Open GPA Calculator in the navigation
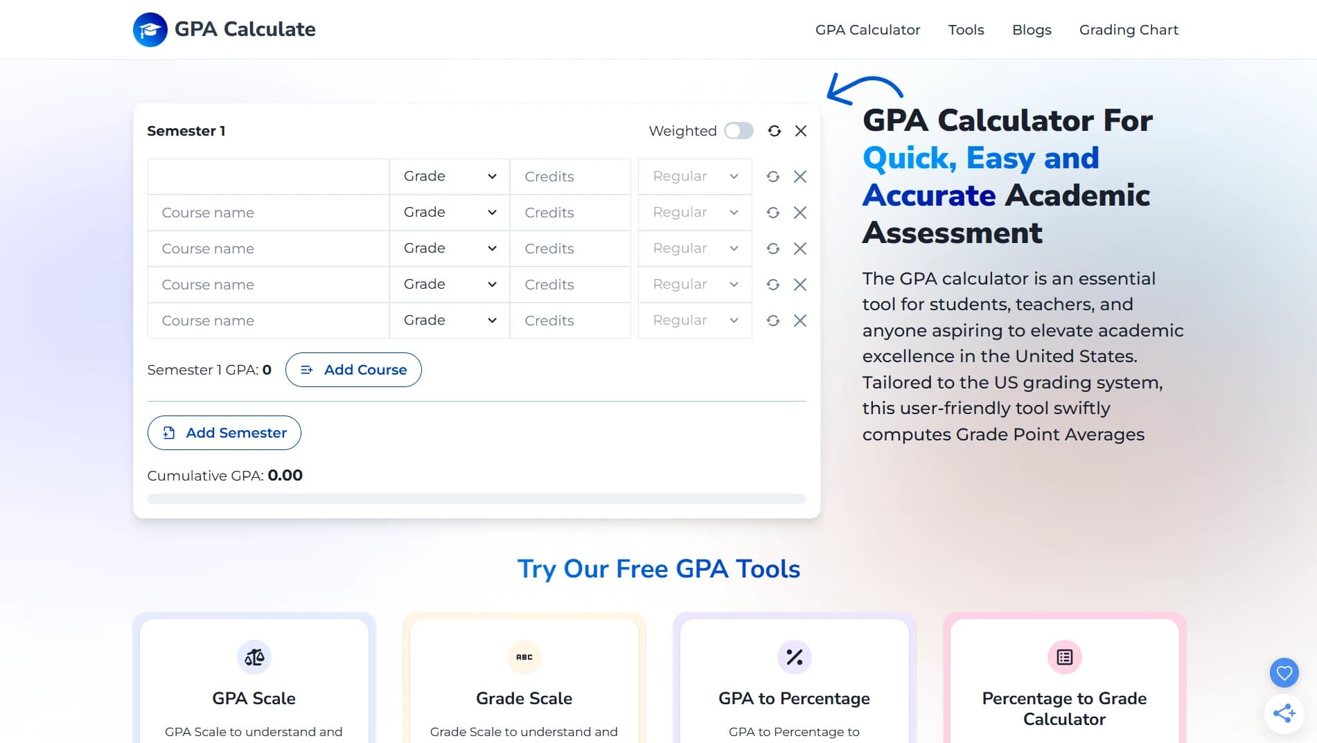This screenshot has height=743, width=1317. tap(867, 30)
